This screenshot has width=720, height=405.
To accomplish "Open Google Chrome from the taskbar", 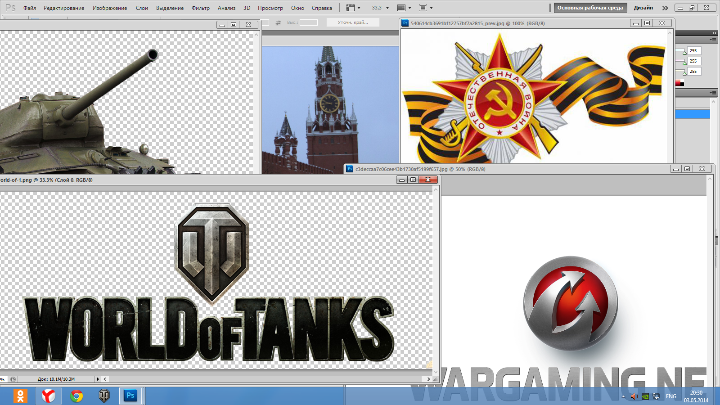I will 76,396.
